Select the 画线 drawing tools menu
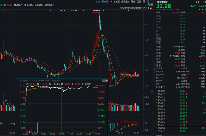The height and width of the screenshot is (136, 206). (x=133, y=1)
